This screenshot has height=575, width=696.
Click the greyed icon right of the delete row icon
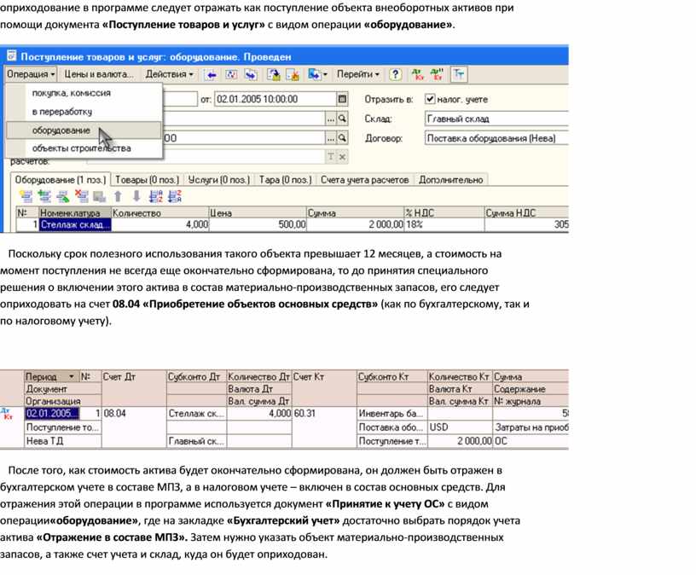[99, 196]
